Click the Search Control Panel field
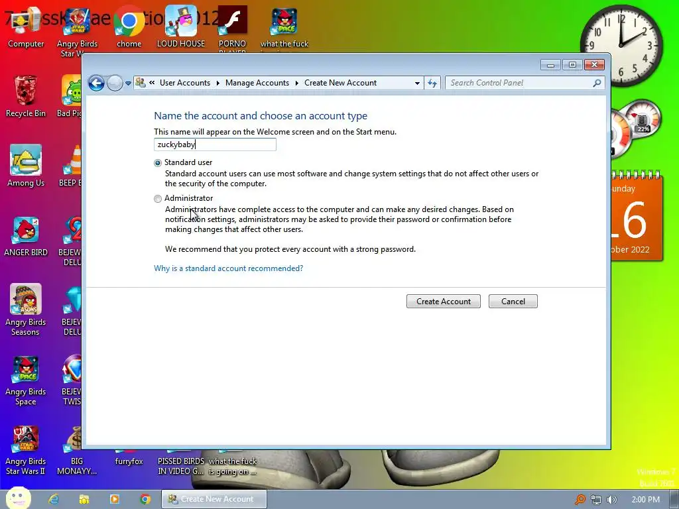679x509 pixels. (x=520, y=83)
